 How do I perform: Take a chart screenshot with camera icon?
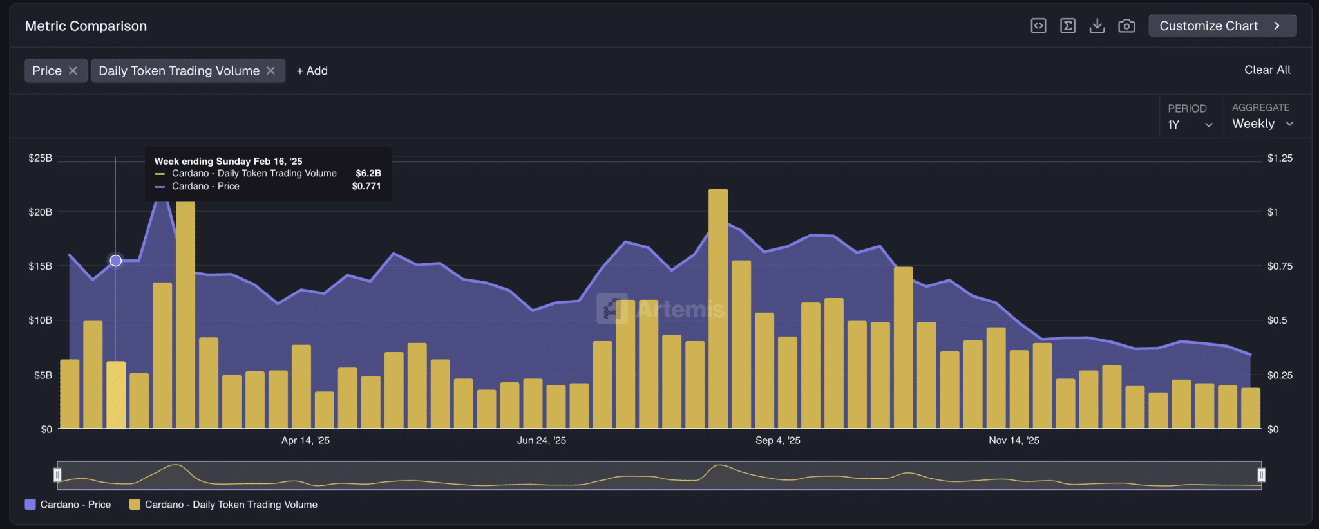click(x=1126, y=26)
